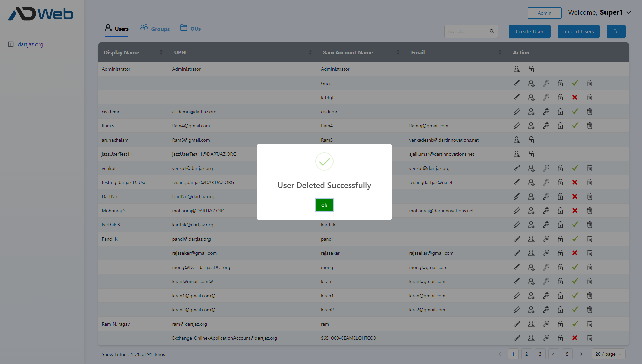Screen dimensions: 642x364
Task: Click the search magnifier icon
Action: coord(492,31)
